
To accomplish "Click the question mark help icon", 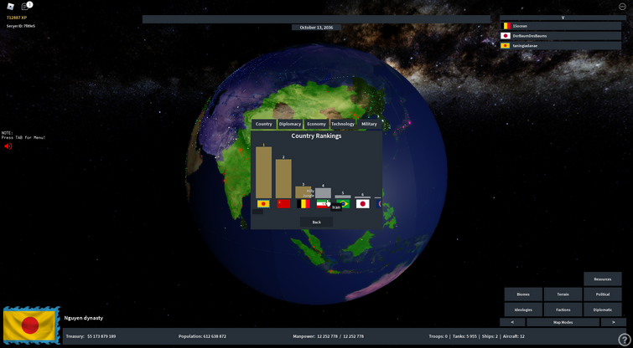I will [x=624, y=340].
